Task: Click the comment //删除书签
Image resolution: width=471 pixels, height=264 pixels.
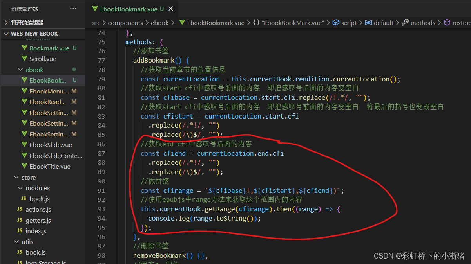Action: pyautogui.click(x=151, y=246)
